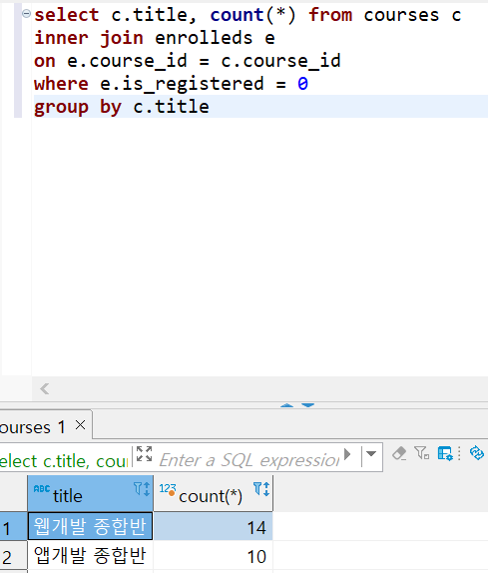Select row number 1 header
The width and height of the screenshot is (488, 573).
(14, 527)
